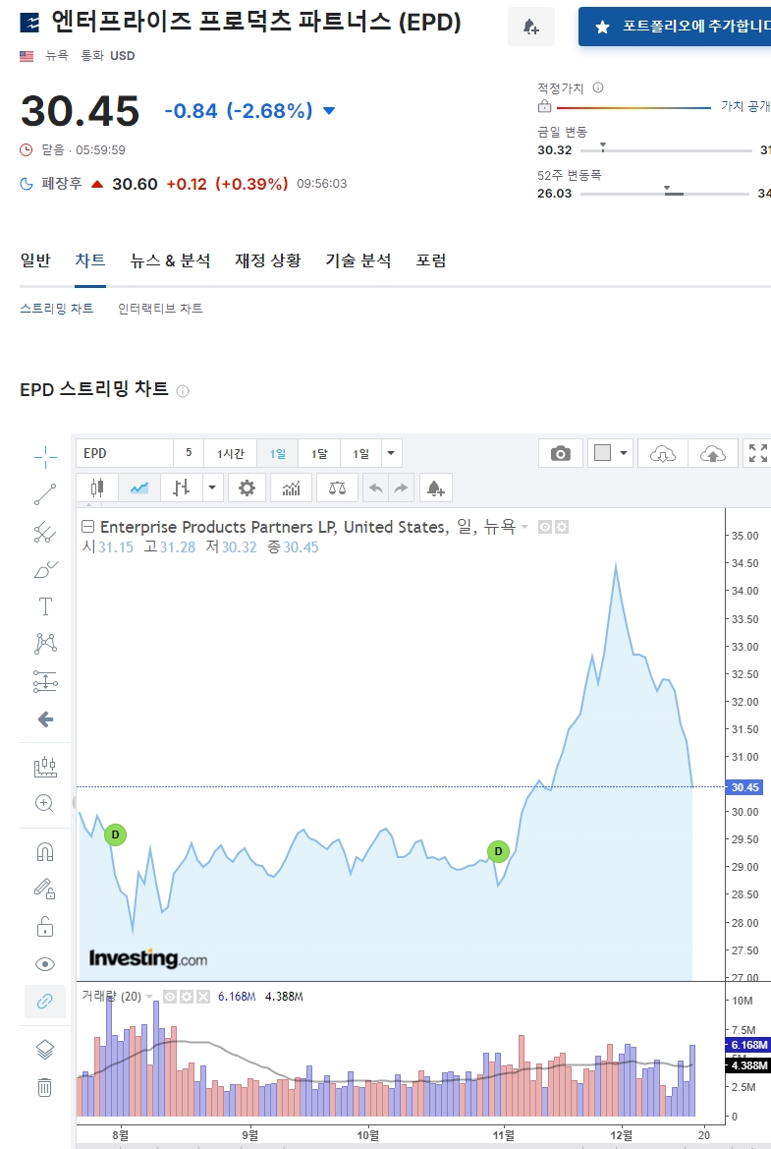Select the 1달 interval
Screen dimensions: 771x1149
(318, 453)
